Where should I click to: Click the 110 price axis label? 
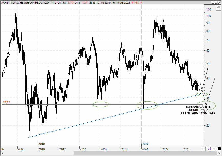pos(209,9)
